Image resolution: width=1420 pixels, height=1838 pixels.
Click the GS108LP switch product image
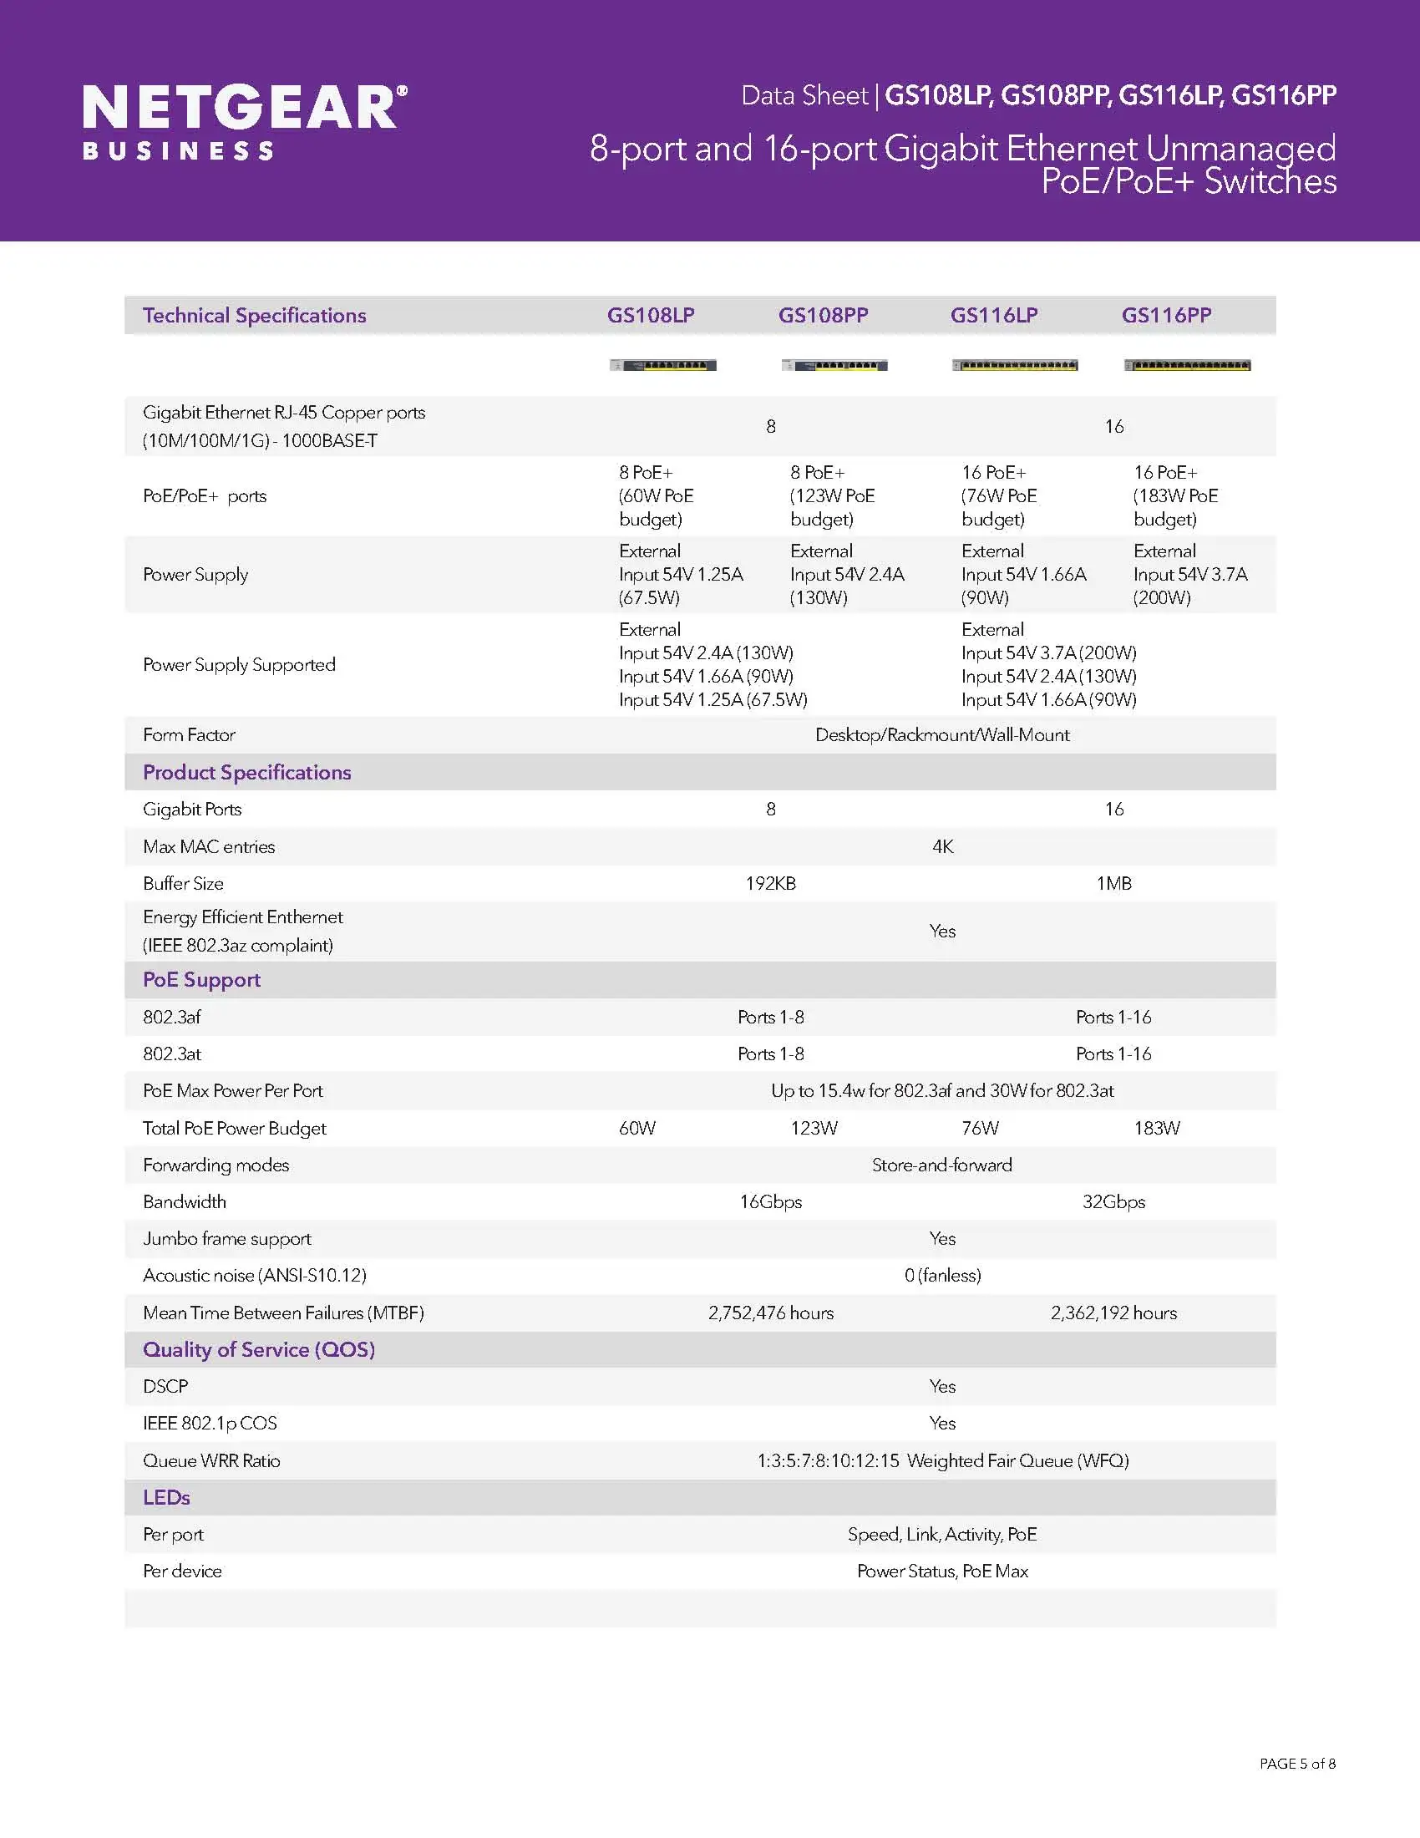(663, 365)
